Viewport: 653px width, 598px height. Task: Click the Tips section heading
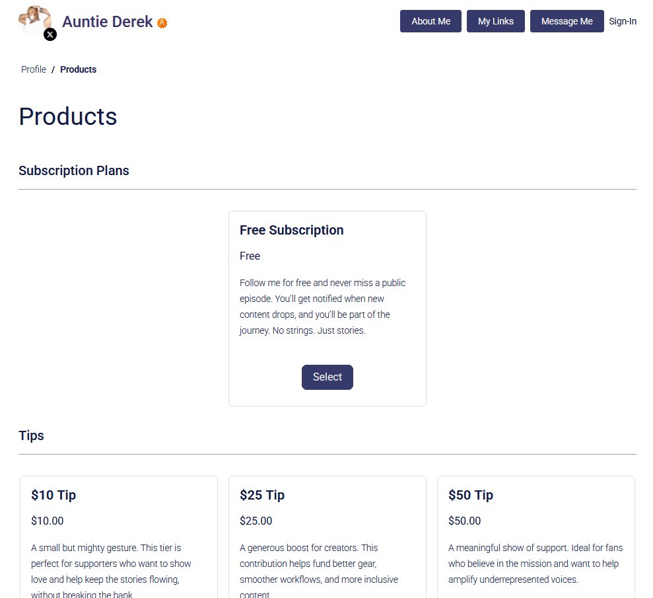click(31, 435)
